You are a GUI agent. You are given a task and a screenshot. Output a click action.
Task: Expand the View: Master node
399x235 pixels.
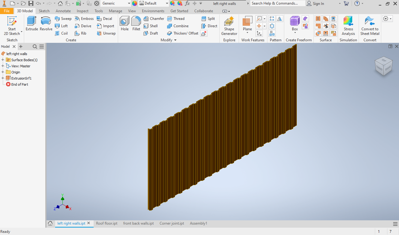(x=3, y=66)
